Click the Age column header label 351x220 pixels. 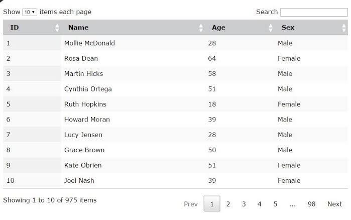click(x=218, y=27)
